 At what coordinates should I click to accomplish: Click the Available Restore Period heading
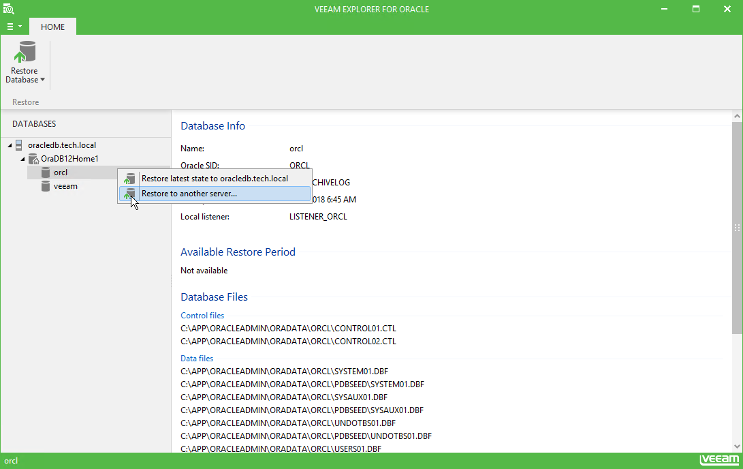[238, 252]
